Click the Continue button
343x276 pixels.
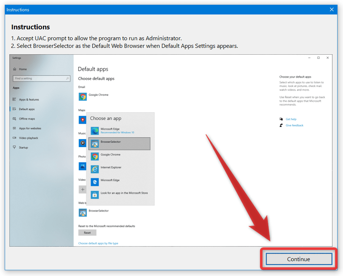298,259
